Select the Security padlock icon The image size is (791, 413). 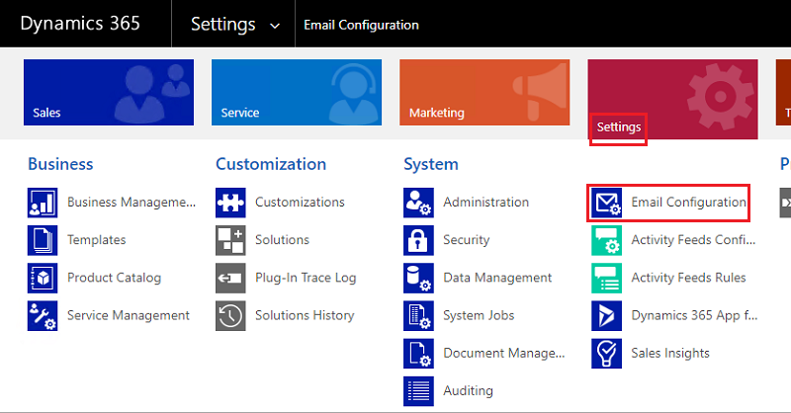(x=418, y=240)
